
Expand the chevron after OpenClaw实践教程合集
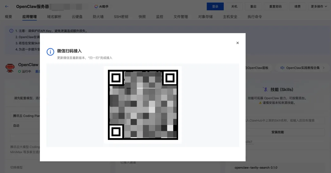coord(324,68)
